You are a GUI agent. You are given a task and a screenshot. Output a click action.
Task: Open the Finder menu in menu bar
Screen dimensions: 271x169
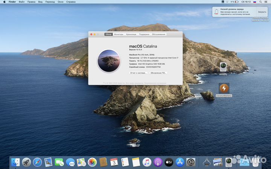[12, 2]
